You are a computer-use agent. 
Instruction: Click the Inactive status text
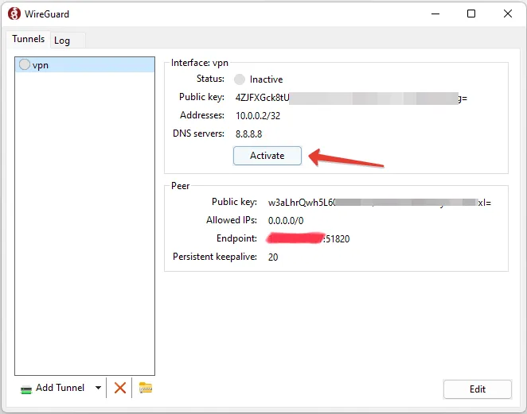pyautogui.click(x=266, y=79)
